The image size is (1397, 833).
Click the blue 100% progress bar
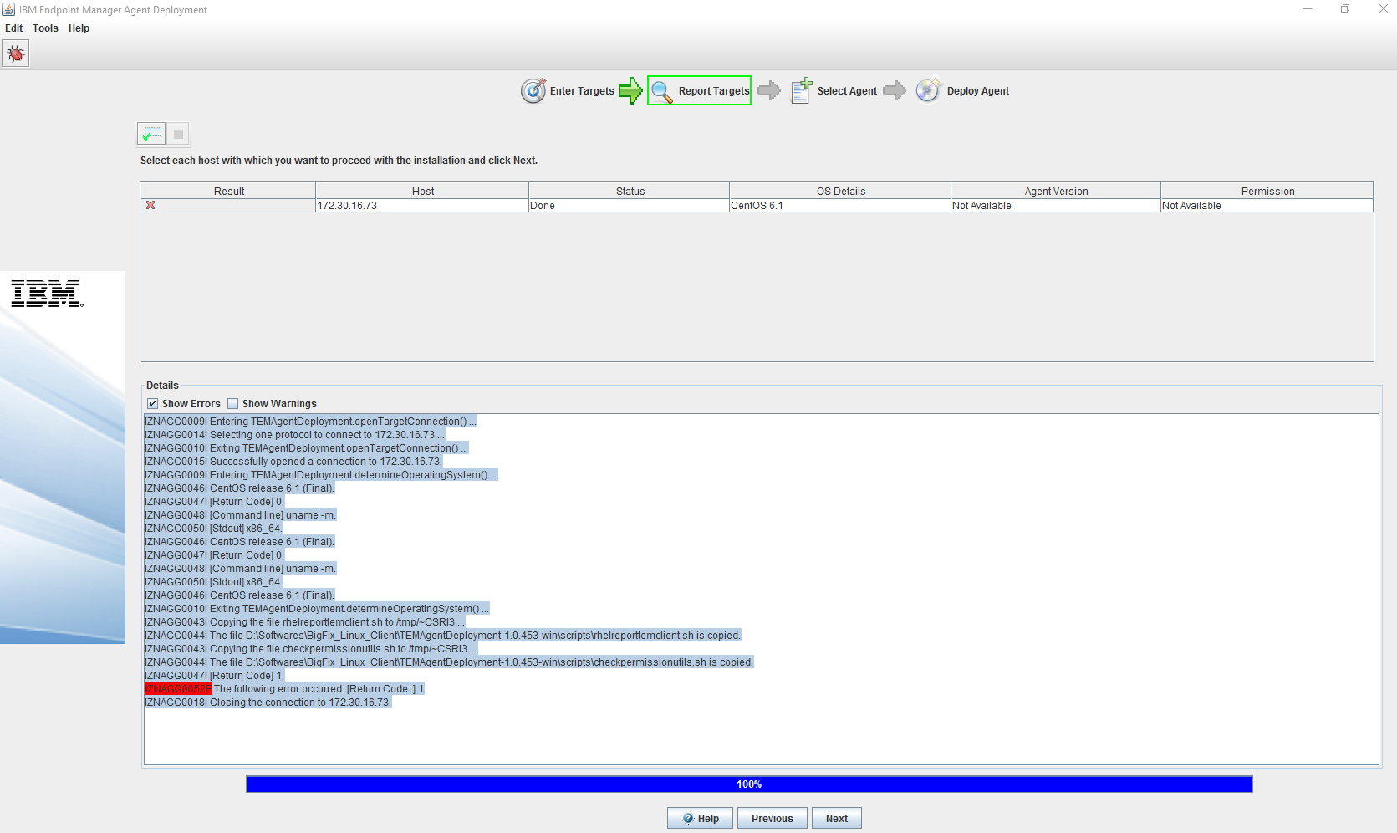(748, 784)
